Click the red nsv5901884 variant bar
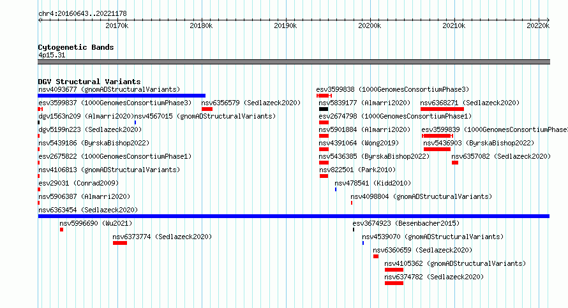Screen dimensions: 568x308 [324, 136]
